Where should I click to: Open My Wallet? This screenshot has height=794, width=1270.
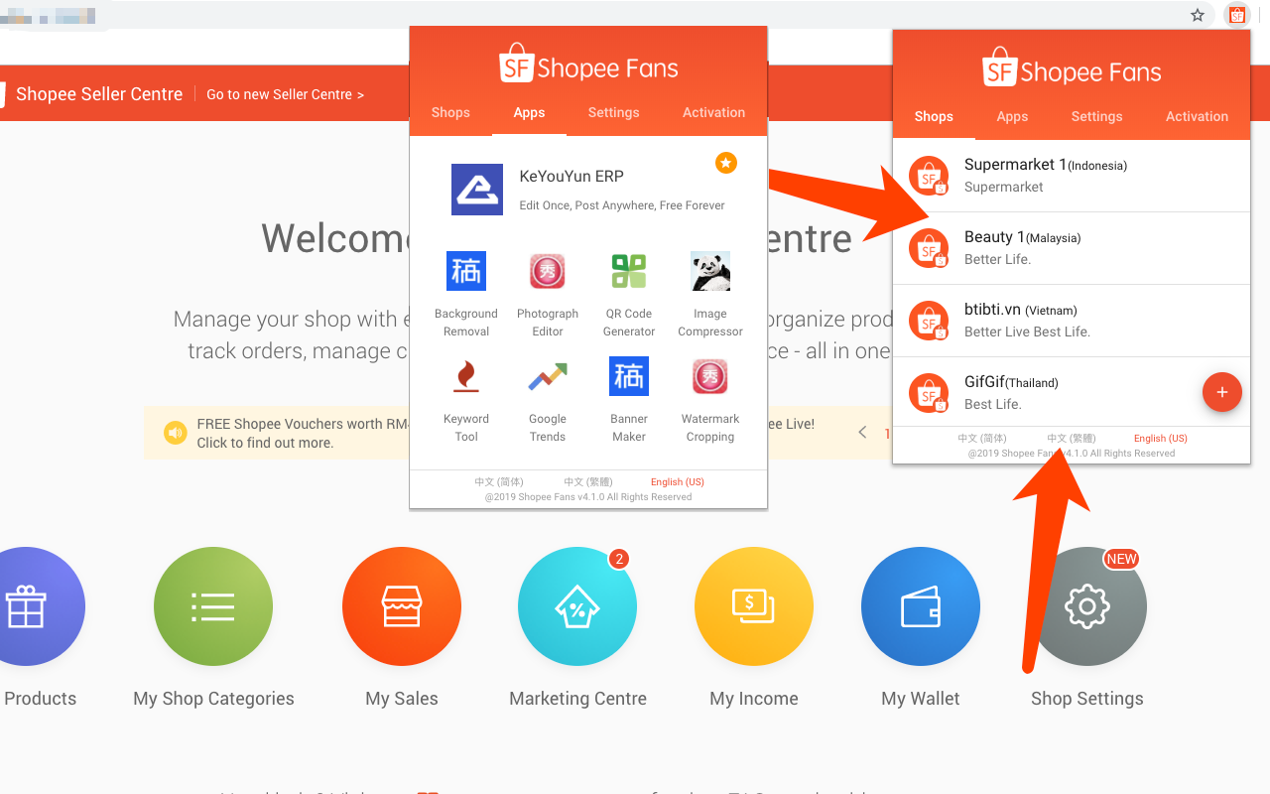[x=920, y=606]
